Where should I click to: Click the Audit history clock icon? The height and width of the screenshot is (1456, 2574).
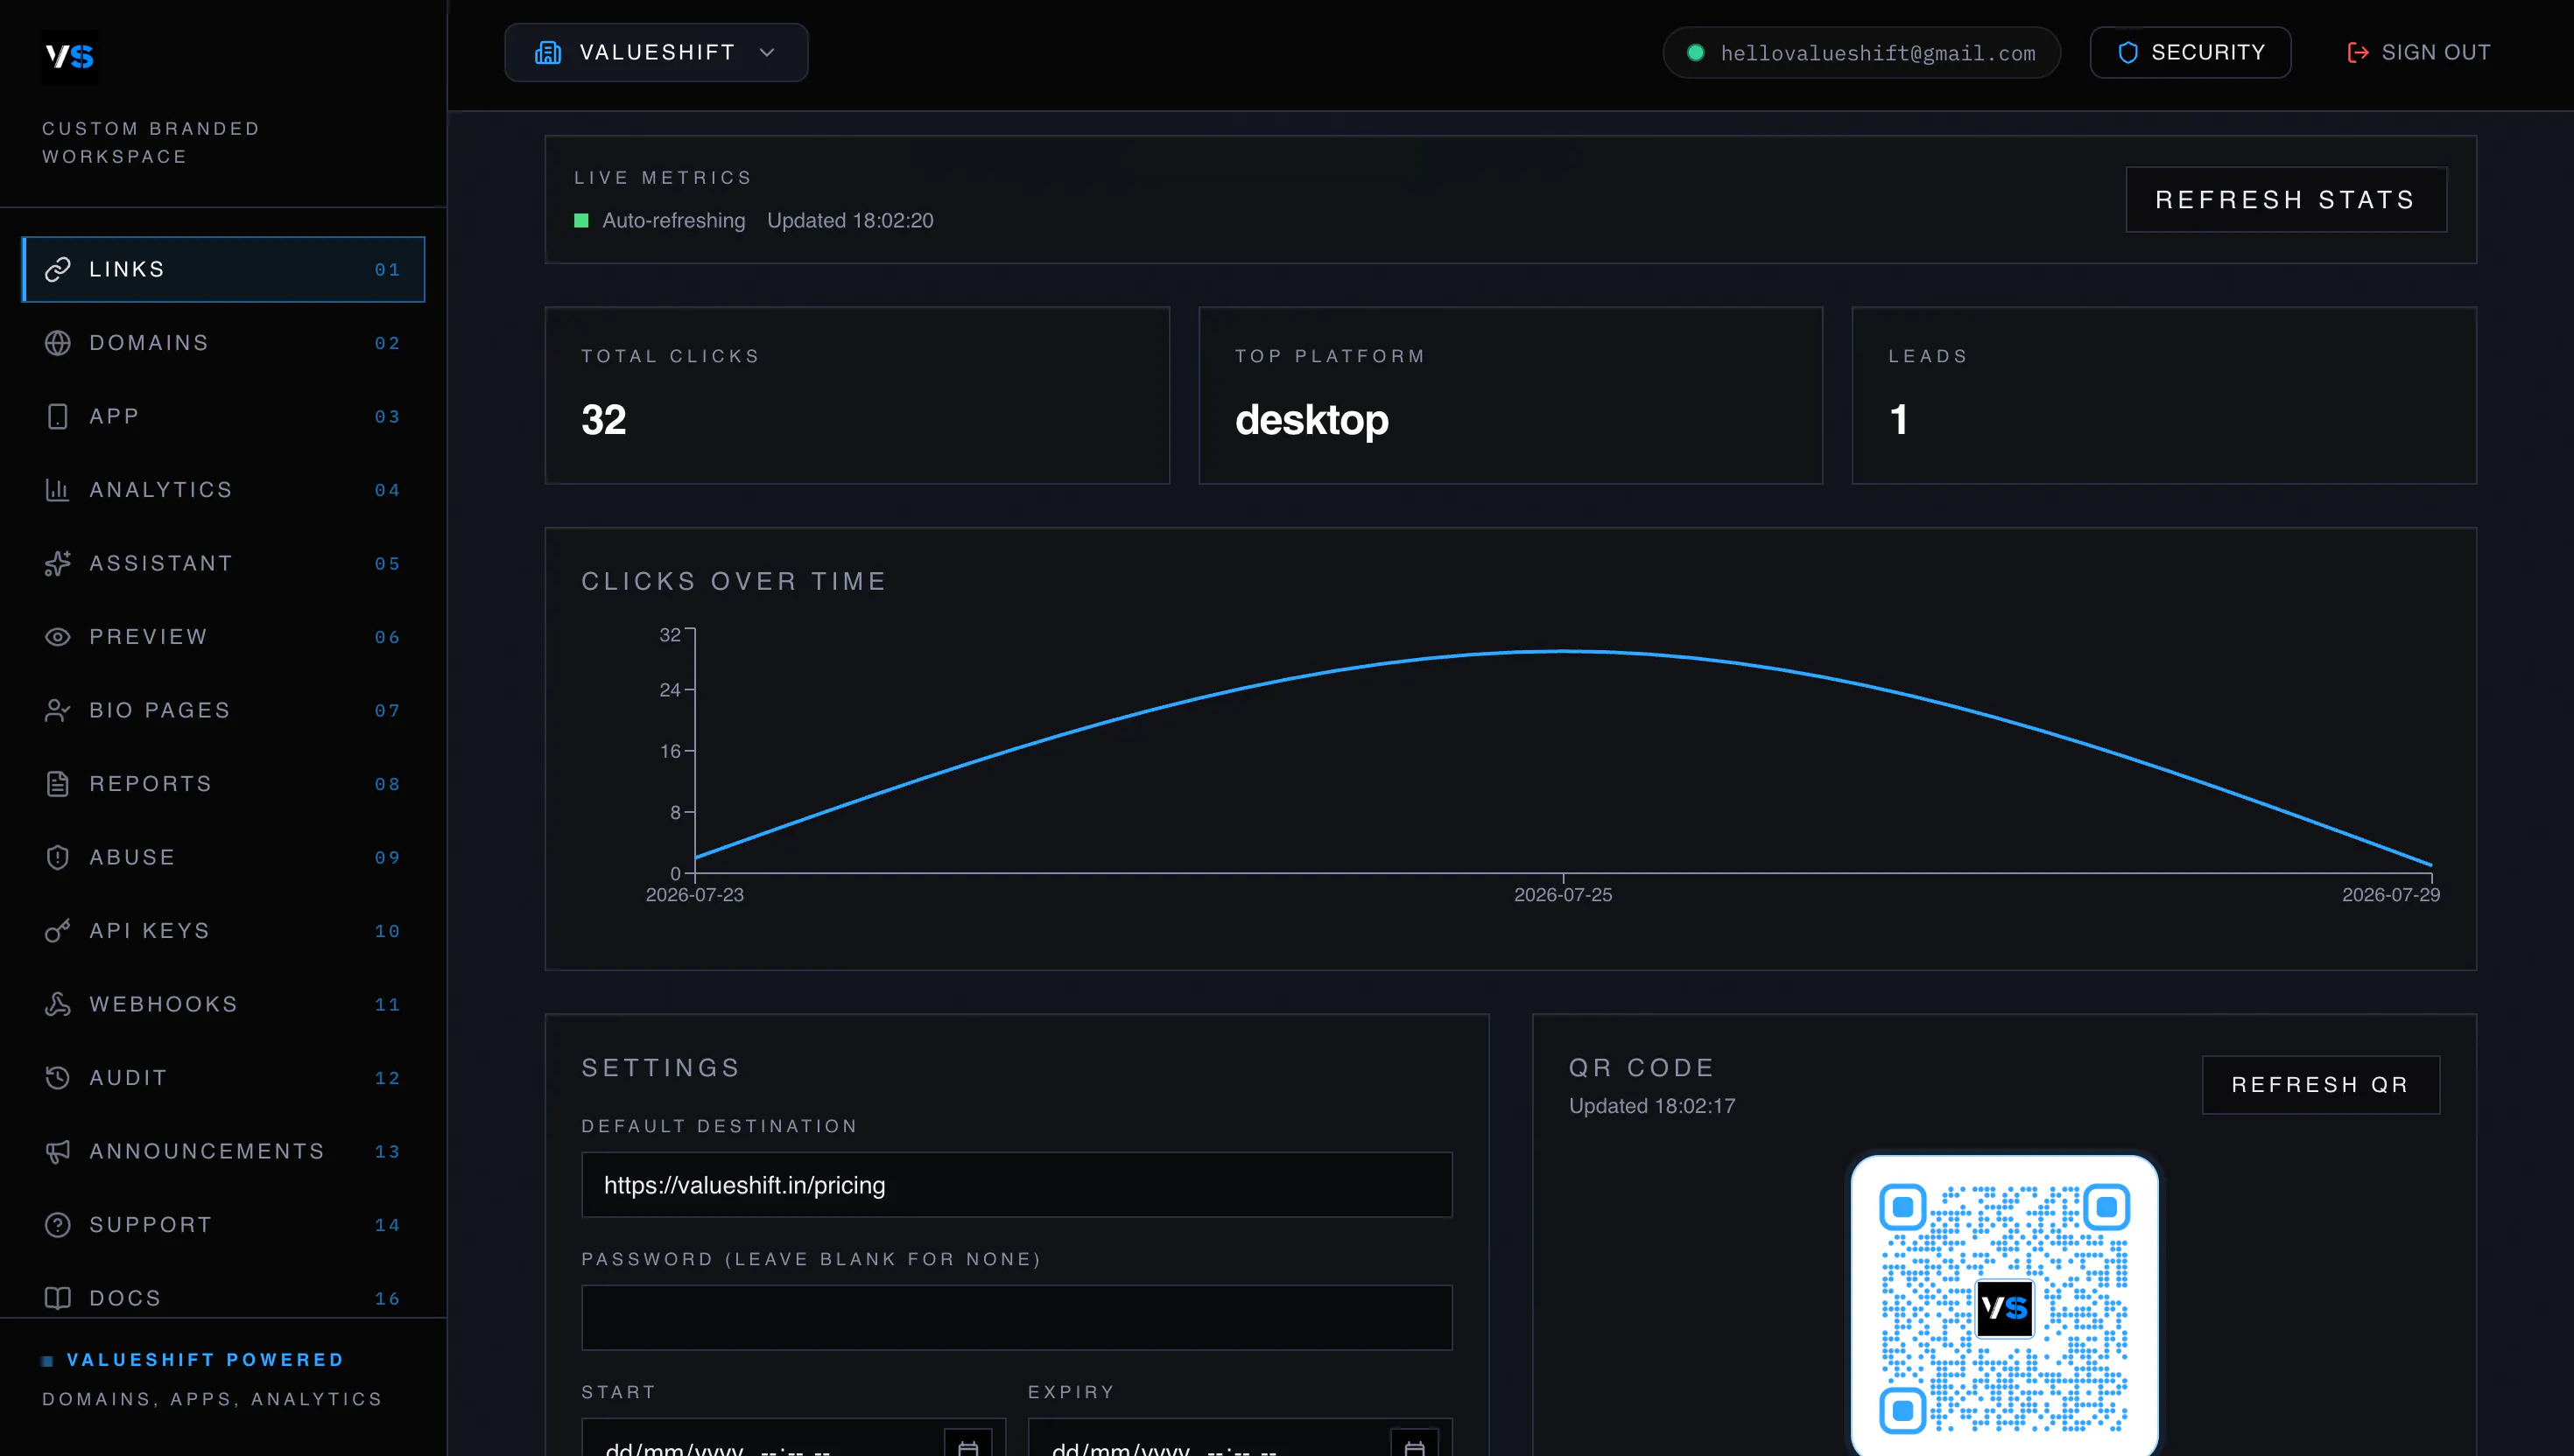pyautogui.click(x=58, y=1078)
